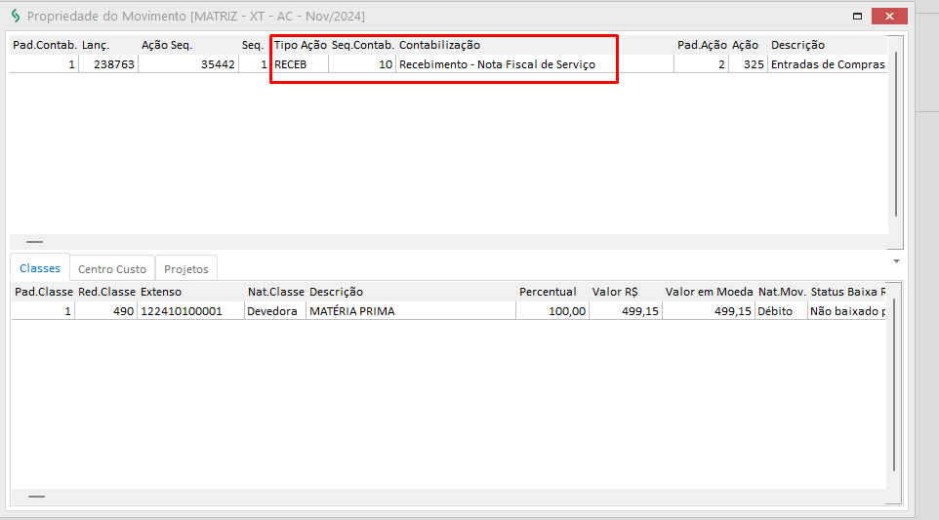Sort by the Tipo Ação column header

click(x=300, y=45)
